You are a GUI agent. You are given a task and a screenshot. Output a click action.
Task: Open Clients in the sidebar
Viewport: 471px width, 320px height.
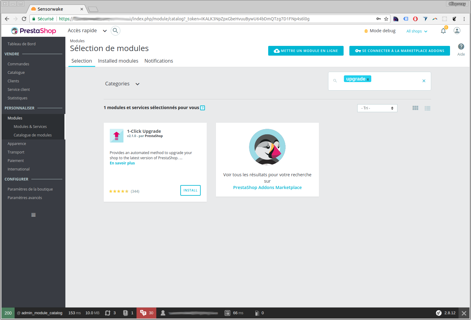[x=13, y=81]
